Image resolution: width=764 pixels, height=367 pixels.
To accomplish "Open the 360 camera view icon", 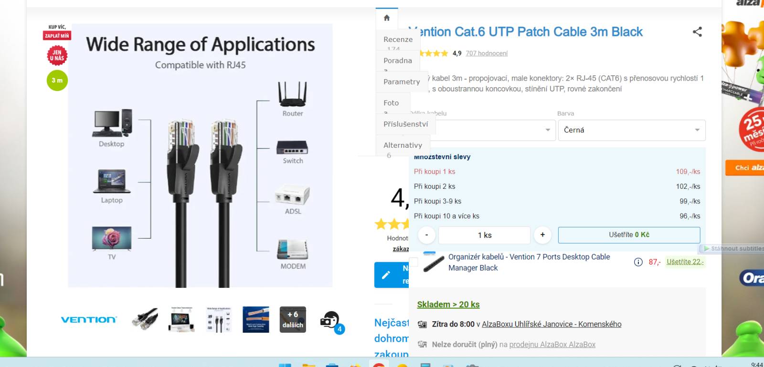I will click(x=330, y=320).
